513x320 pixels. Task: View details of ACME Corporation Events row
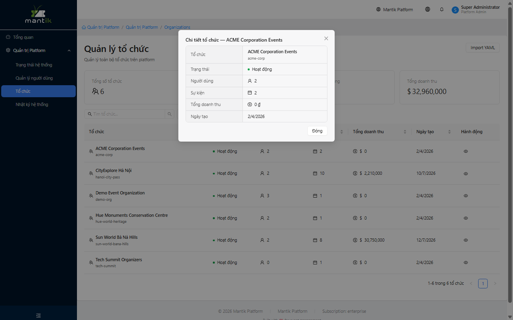(466, 152)
